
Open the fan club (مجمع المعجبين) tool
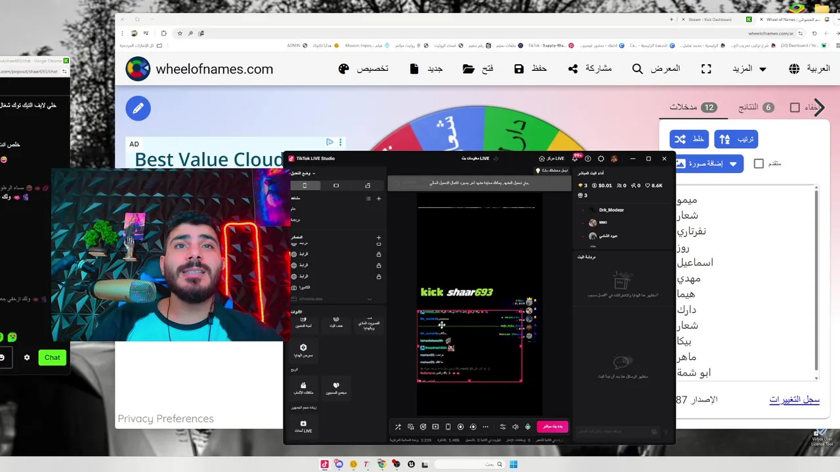[x=336, y=388]
